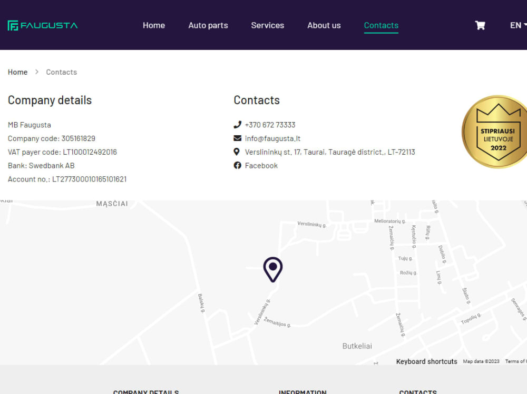Click the Butkeliai label on map
The height and width of the screenshot is (394, 527).
[x=357, y=346]
